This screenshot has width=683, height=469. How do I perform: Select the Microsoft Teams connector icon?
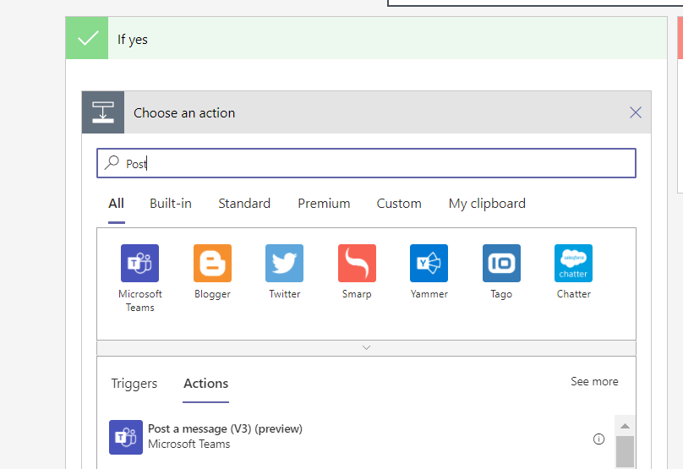pyautogui.click(x=139, y=264)
